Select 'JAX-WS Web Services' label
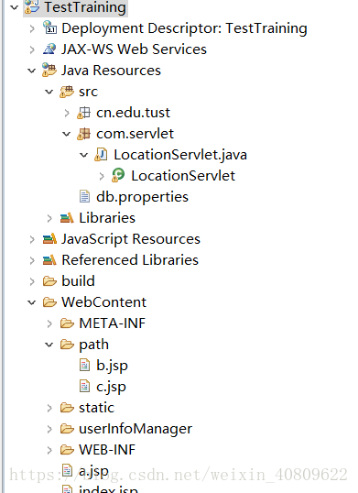Viewport: 358px width, 493px height. point(134,49)
